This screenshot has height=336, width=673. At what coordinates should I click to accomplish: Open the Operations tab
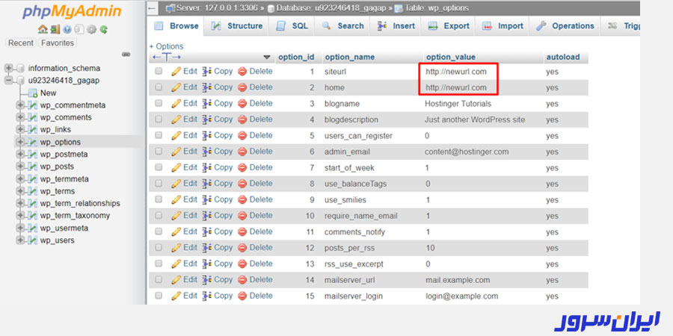click(565, 26)
